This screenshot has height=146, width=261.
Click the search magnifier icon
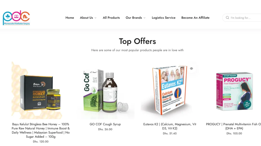[x=227, y=17]
